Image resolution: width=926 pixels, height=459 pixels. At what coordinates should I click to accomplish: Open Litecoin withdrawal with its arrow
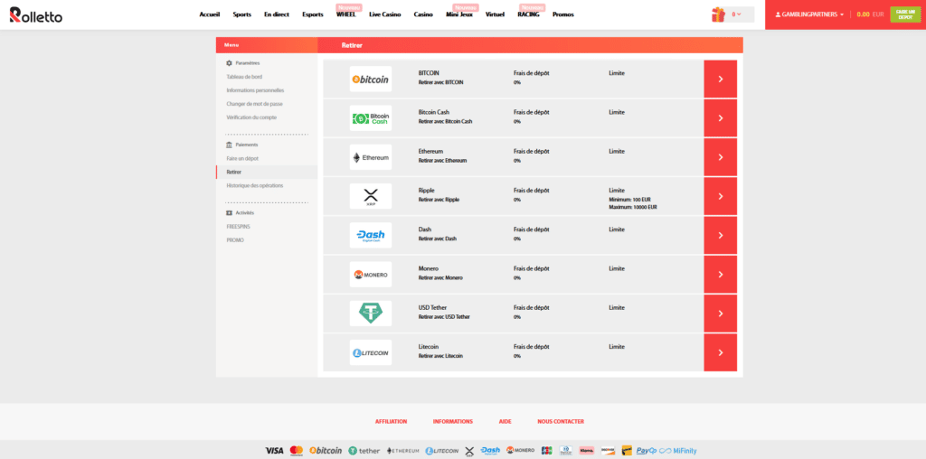[721, 352]
